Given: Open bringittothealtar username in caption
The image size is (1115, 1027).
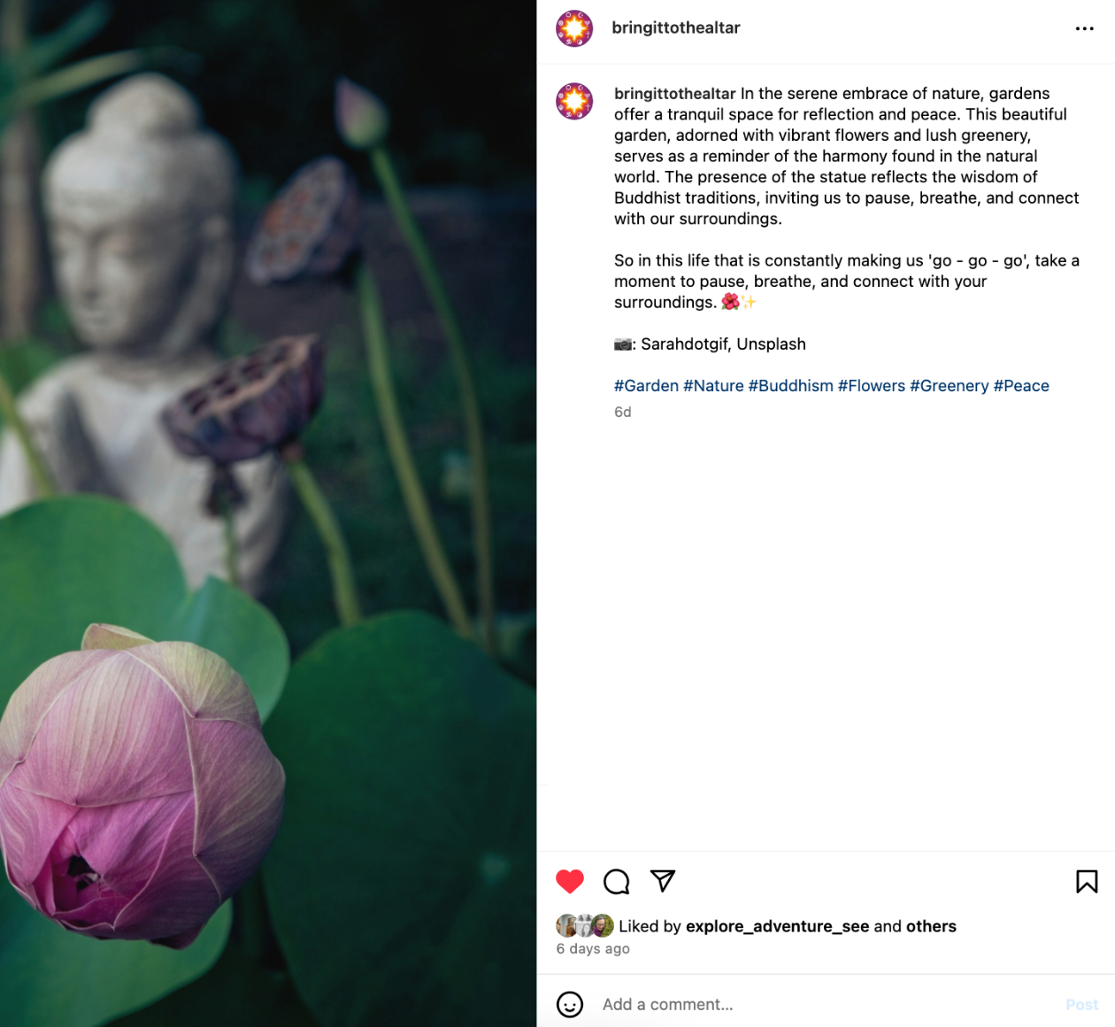Looking at the screenshot, I should click(675, 94).
